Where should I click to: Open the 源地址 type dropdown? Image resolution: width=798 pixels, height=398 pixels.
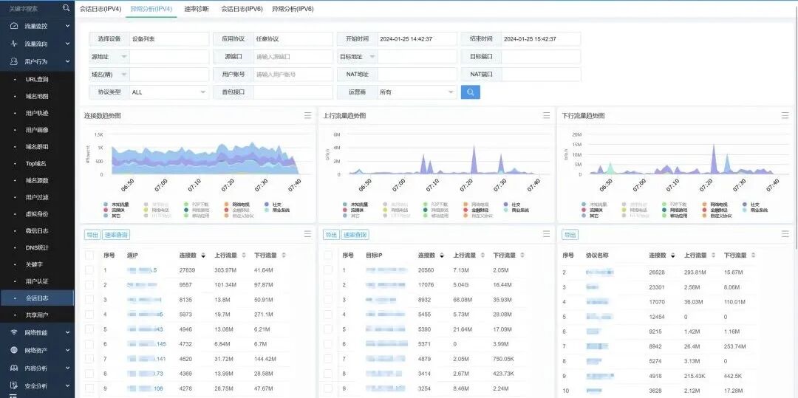pyautogui.click(x=109, y=56)
